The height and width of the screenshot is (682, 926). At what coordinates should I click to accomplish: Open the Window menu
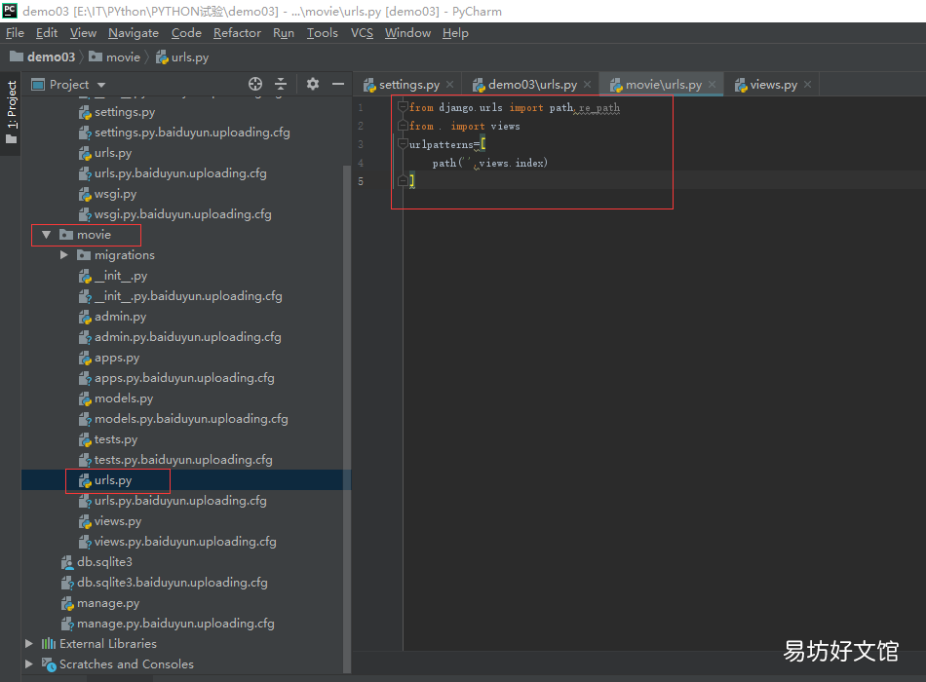click(407, 33)
